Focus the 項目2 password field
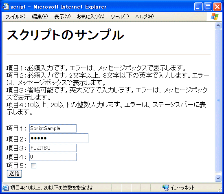This screenshot has width=224, height=194. tap(59, 138)
